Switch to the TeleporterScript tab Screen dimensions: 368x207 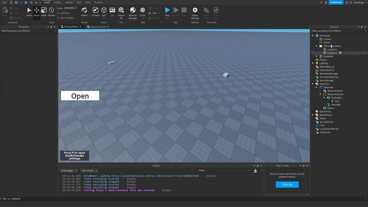tap(98, 27)
